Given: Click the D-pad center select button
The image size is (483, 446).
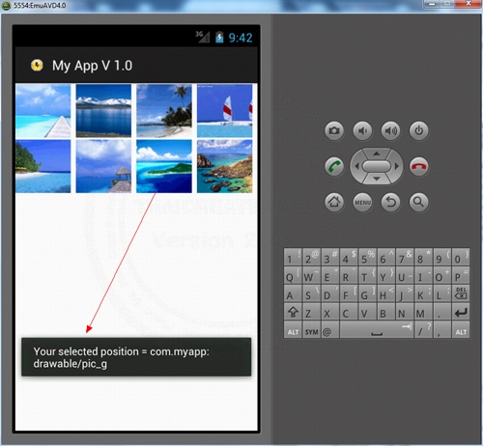Looking at the screenshot, I should tap(377, 166).
